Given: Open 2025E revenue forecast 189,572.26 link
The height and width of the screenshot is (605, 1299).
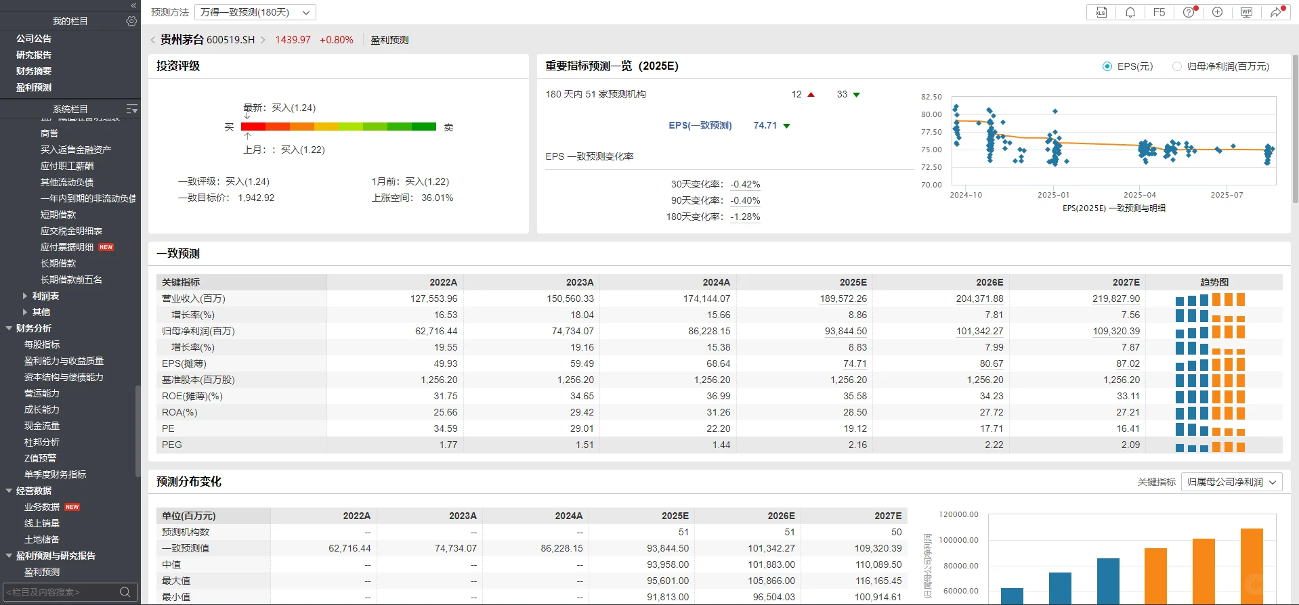Looking at the screenshot, I should 843,298.
